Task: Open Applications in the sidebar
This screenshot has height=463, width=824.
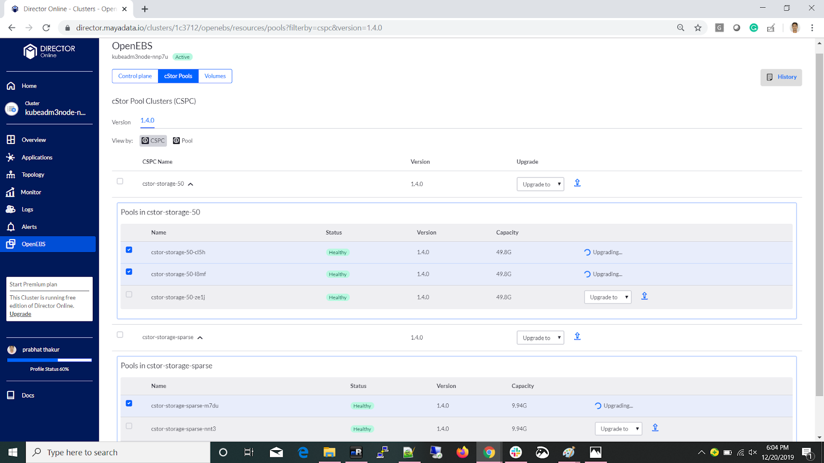Action: click(x=37, y=157)
